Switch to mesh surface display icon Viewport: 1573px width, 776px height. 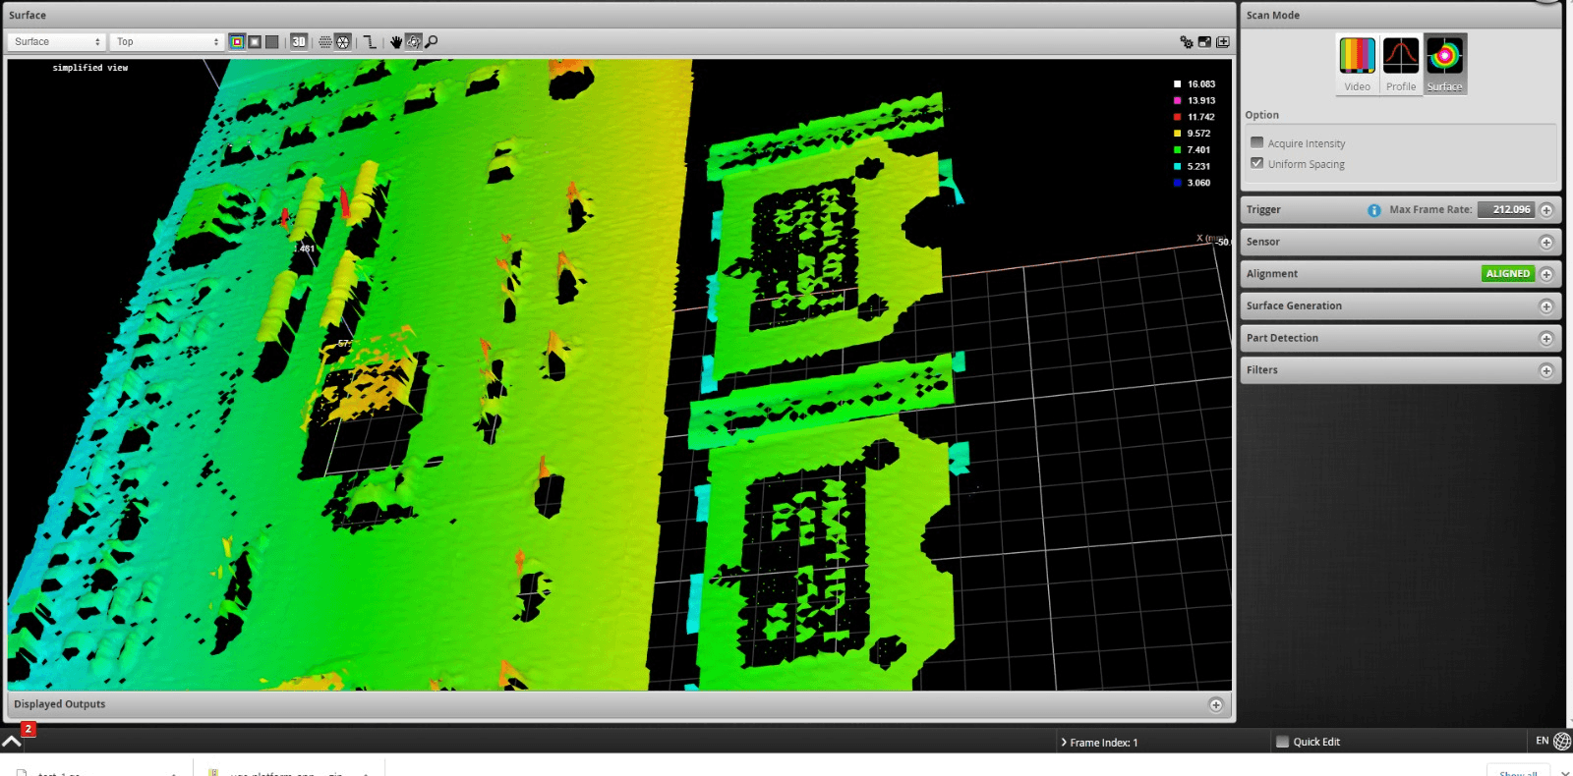point(343,41)
